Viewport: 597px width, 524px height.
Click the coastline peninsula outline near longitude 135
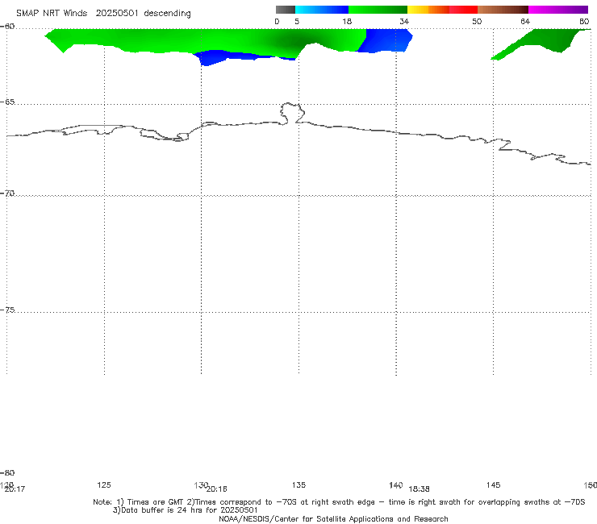pyautogui.click(x=292, y=113)
